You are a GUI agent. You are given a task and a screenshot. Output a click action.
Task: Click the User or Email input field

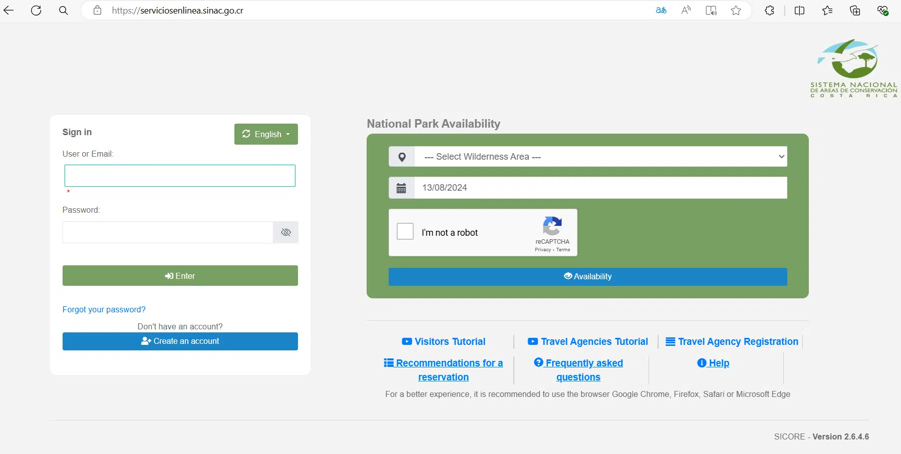click(x=180, y=176)
